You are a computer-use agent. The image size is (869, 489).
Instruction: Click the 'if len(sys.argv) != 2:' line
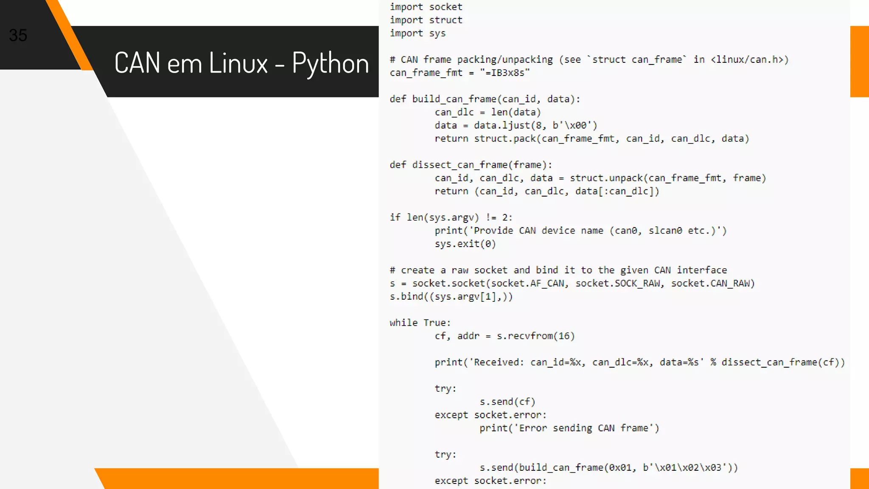[x=451, y=217]
